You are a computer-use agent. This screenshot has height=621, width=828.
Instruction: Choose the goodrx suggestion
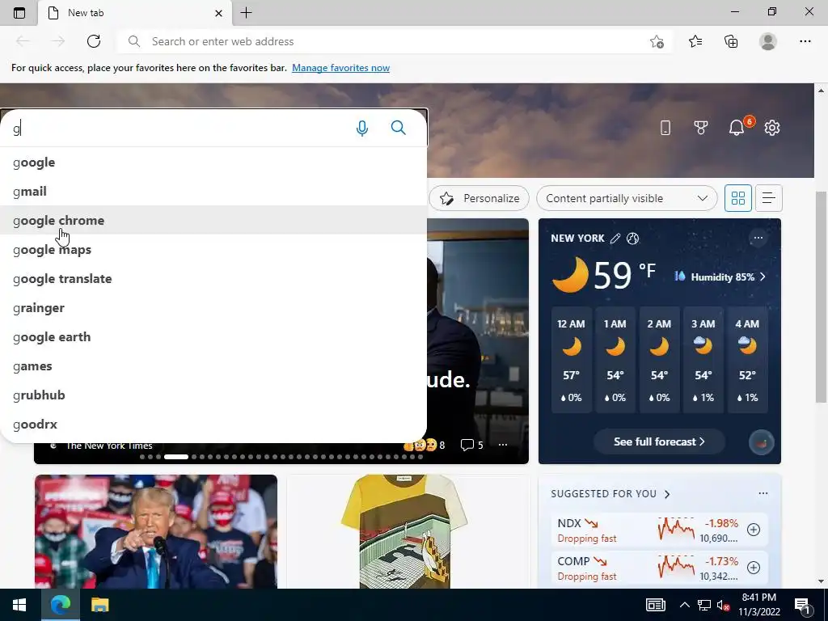point(213,424)
